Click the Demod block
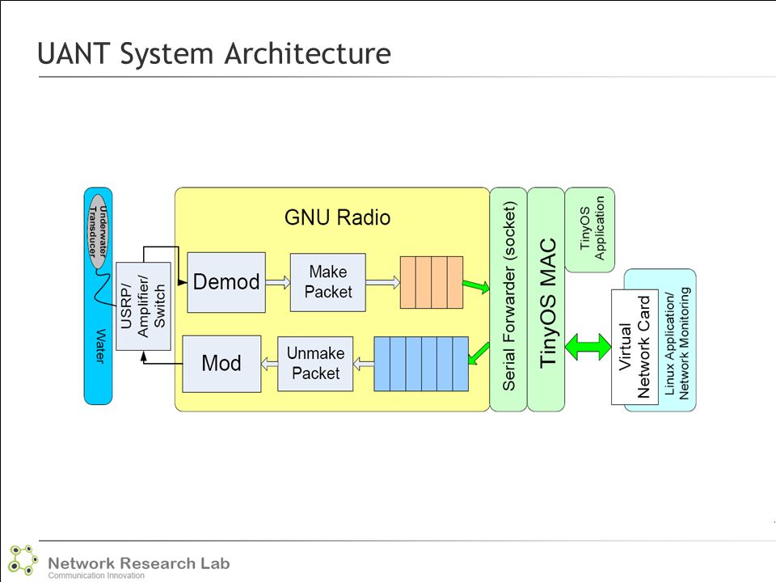Screen dimensions: 776x582 (226, 282)
